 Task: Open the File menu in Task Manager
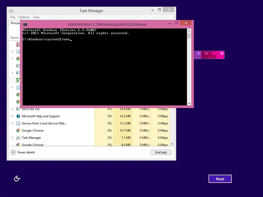point(13,17)
